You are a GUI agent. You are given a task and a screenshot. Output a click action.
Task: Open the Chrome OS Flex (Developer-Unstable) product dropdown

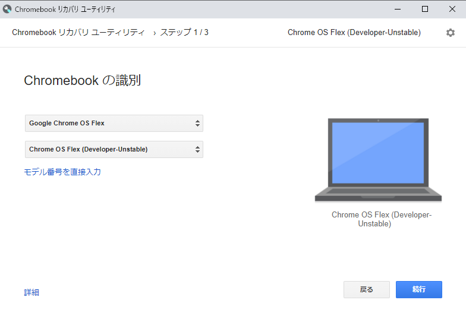click(x=114, y=150)
